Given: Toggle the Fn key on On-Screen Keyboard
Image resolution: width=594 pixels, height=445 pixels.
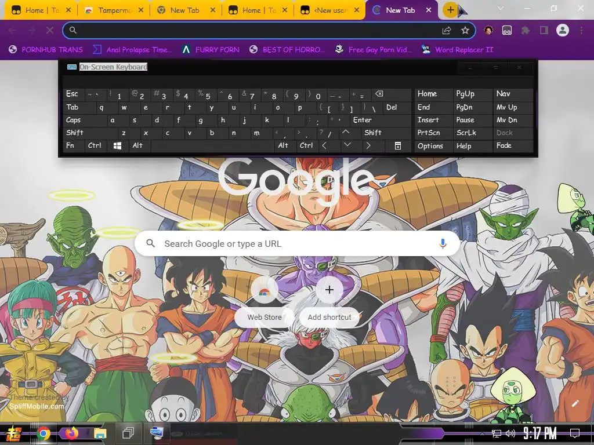Looking at the screenshot, I should tap(74, 145).
